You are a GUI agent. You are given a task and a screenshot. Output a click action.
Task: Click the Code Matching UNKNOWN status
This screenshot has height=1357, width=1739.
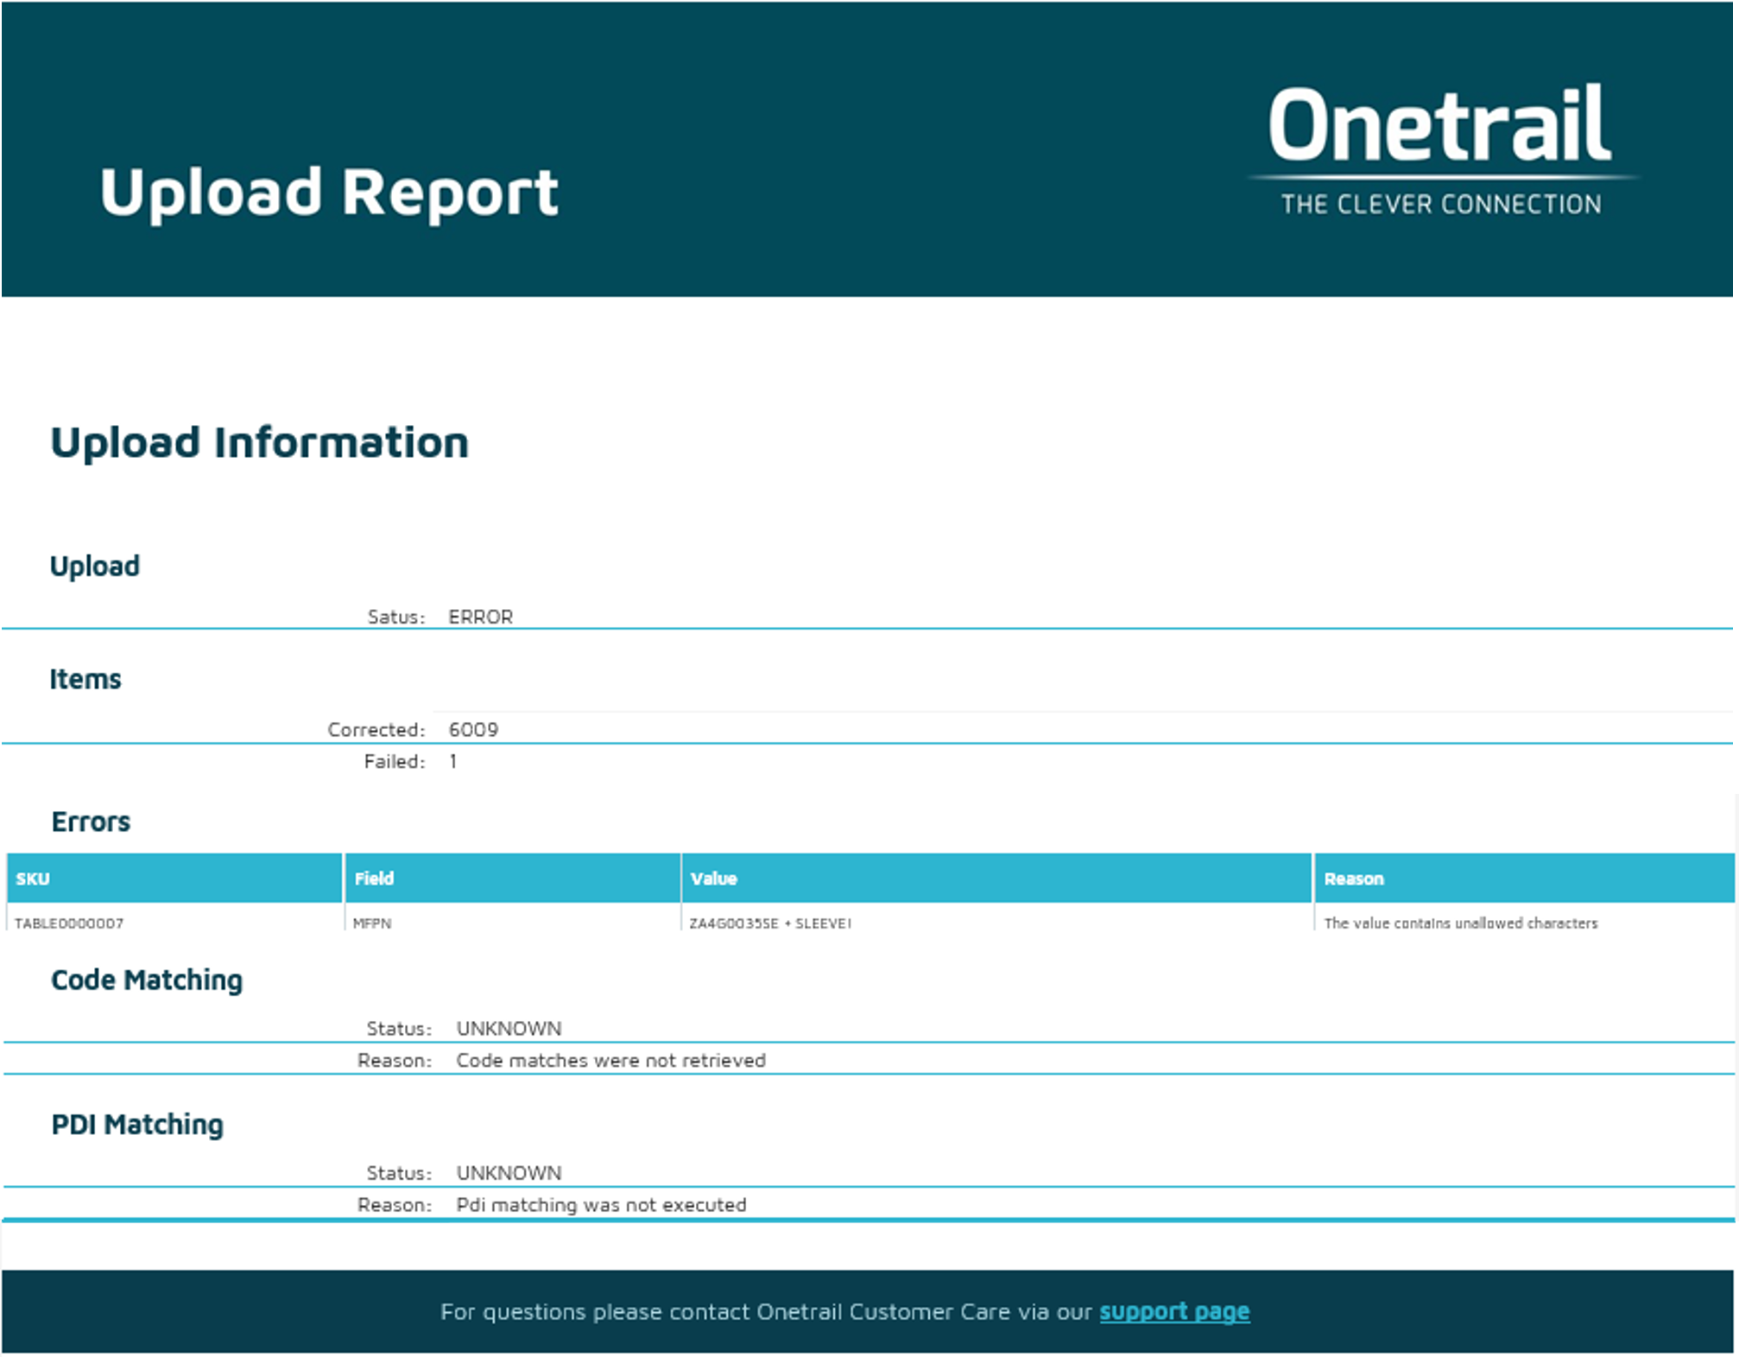pos(509,1028)
